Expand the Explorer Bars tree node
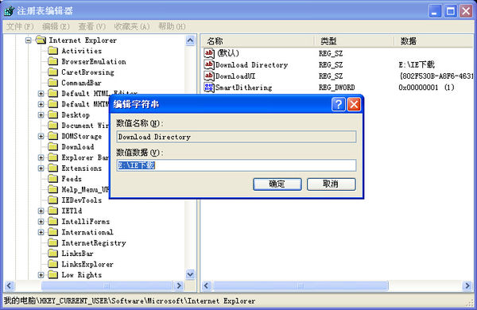477x310 pixels. (41, 157)
